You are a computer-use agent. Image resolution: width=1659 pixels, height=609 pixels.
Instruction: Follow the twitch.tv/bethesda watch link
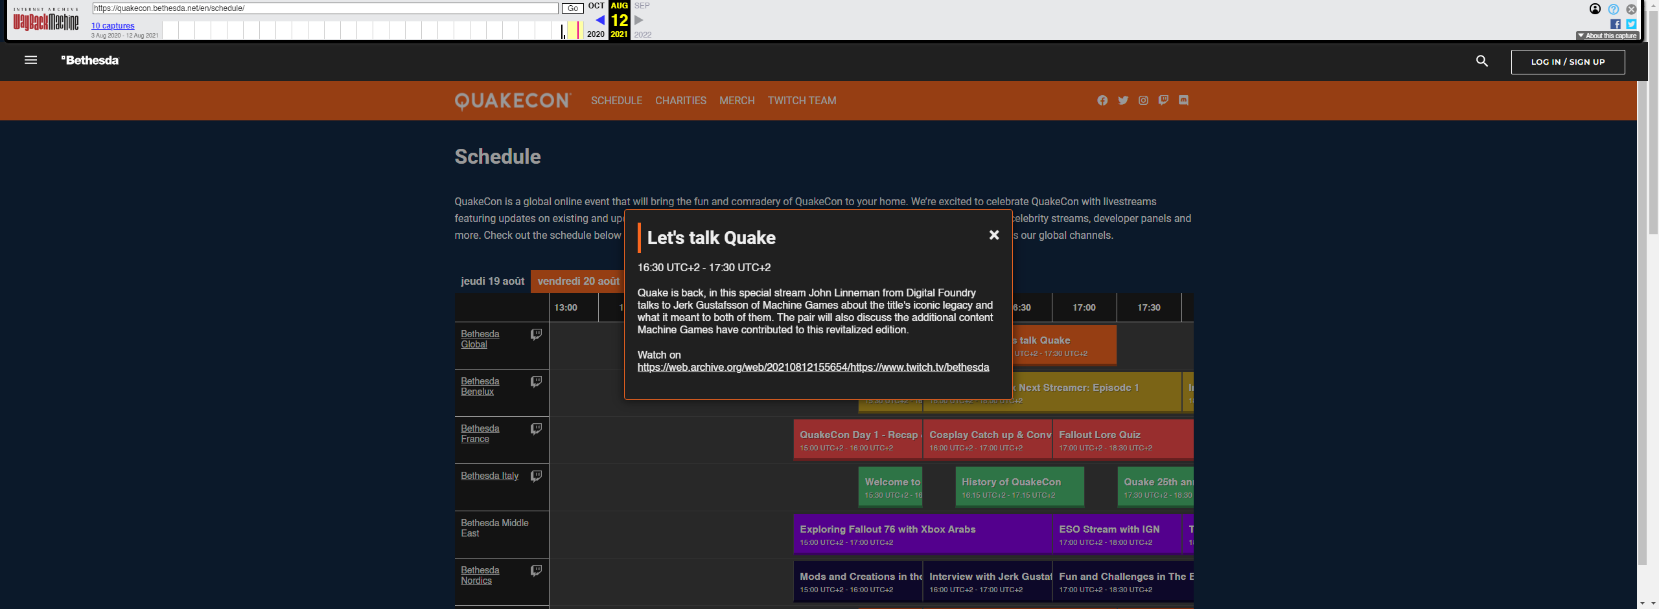(813, 368)
